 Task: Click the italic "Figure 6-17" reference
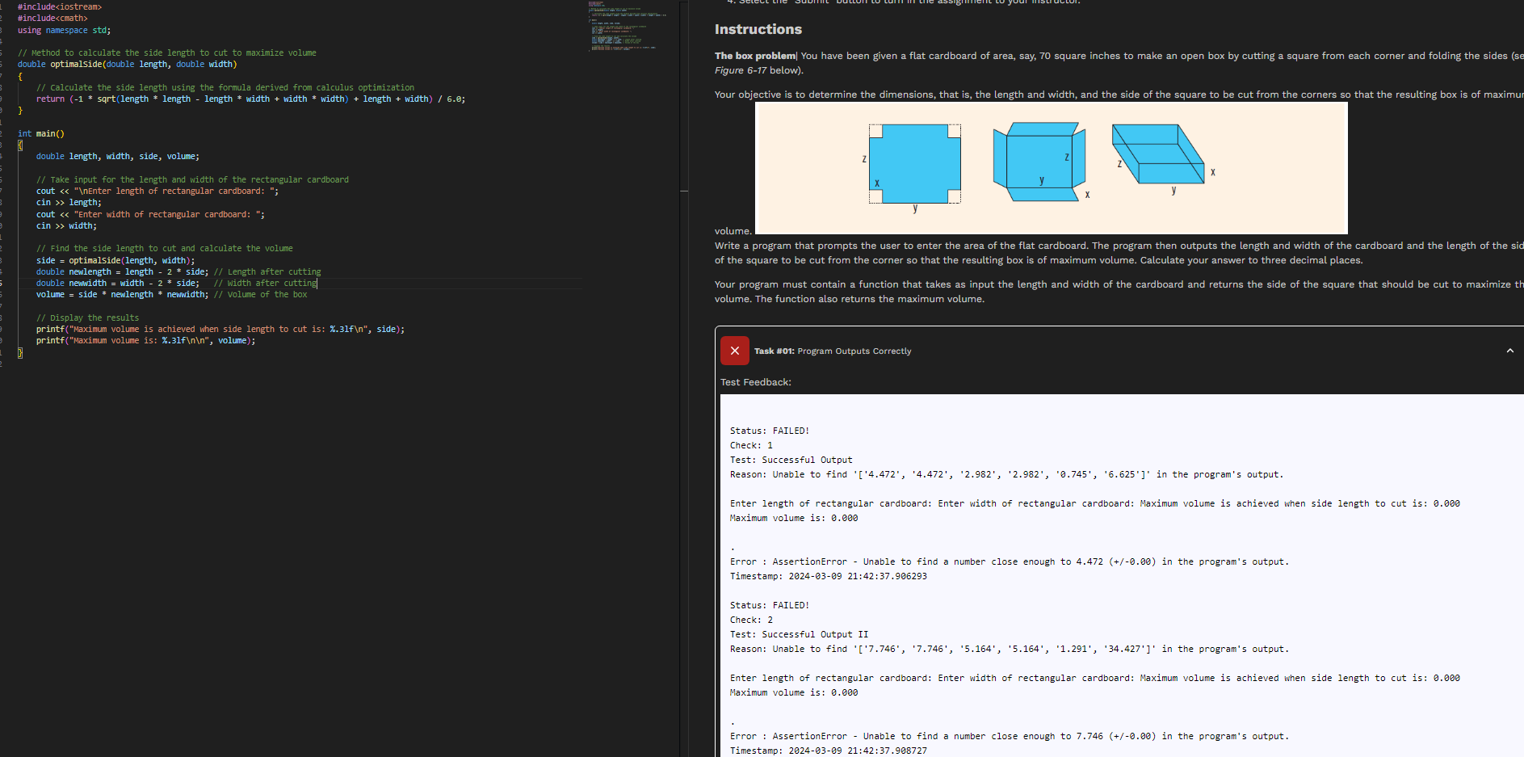[x=741, y=70]
